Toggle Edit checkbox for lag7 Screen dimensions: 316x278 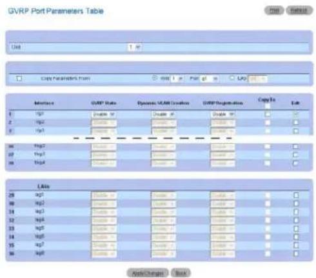coord(296,245)
